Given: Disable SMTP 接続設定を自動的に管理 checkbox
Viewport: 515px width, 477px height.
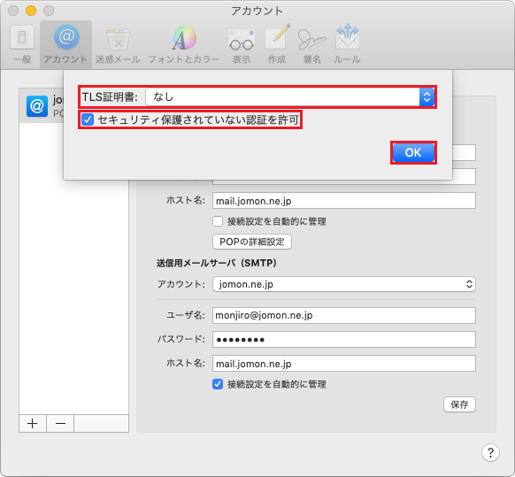Looking at the screenshot, I should tap(218, 384).
